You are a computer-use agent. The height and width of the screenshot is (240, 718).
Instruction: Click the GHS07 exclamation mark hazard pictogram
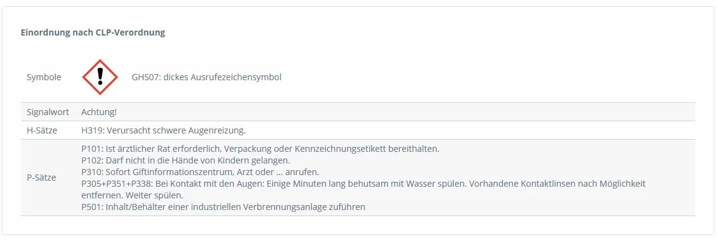coord(100,77)
